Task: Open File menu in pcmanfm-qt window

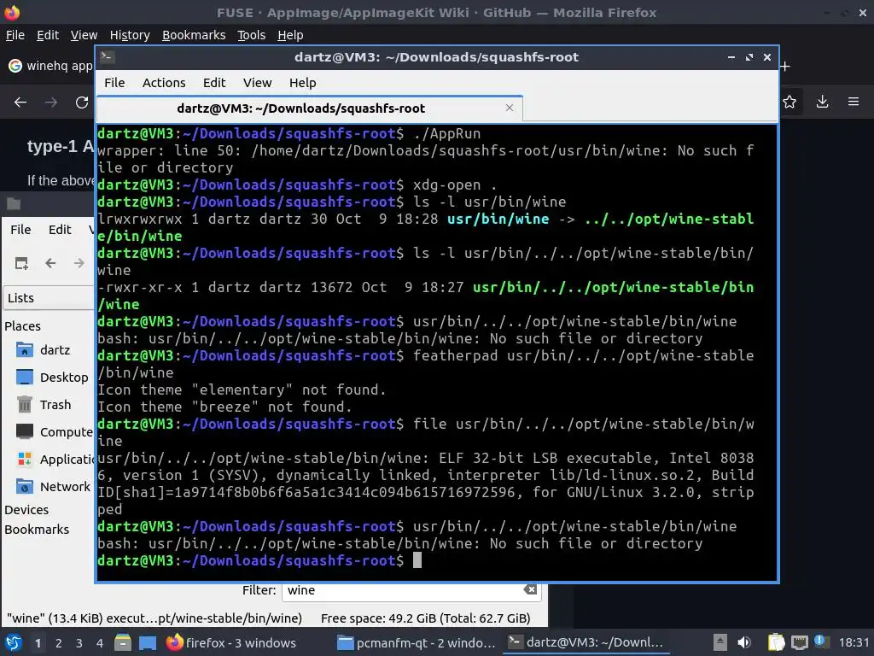Action: click(x=20, y=230)
